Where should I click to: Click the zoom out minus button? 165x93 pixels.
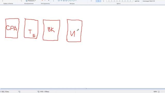coord(159,92)
